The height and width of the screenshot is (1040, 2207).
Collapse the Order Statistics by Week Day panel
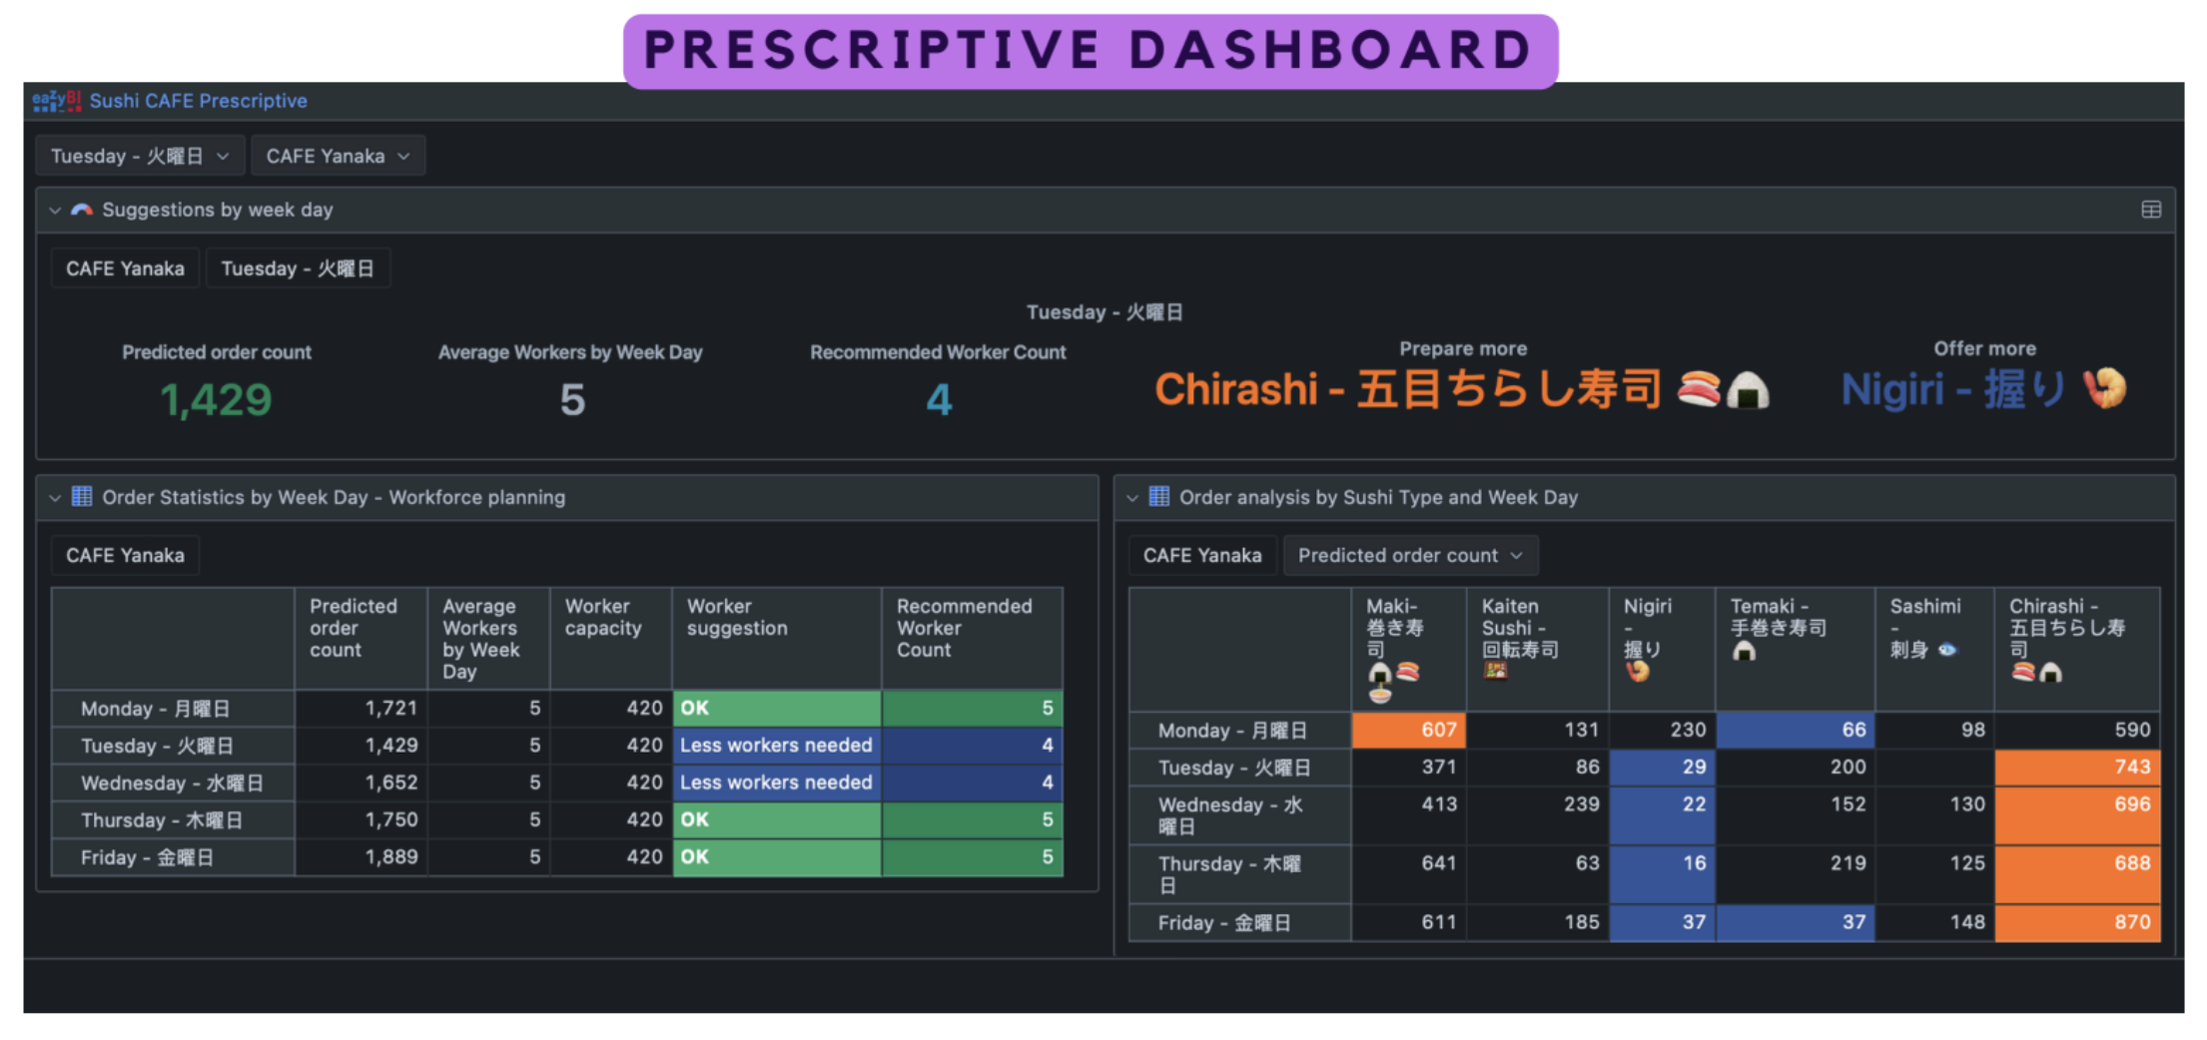pyautogui.click(x=55, y=497)
